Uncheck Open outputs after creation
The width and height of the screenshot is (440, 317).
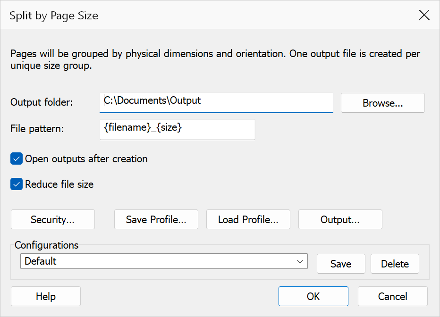click(17, 158)
